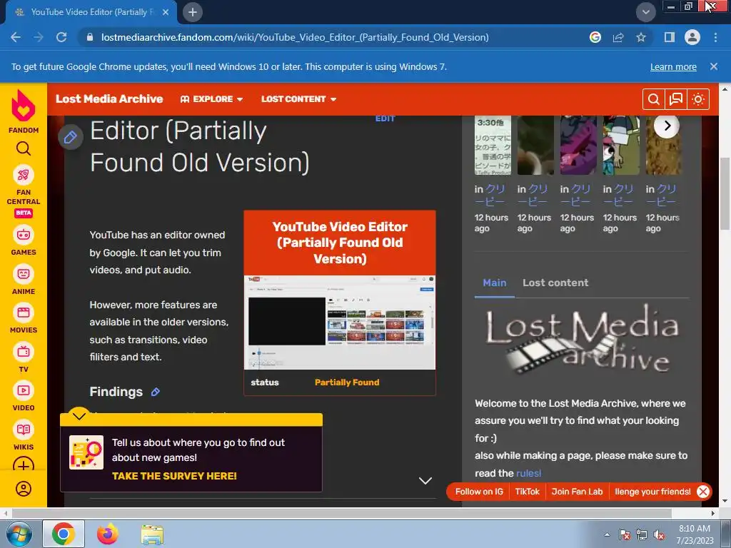Click the vertical page scrollbar
Screen dimensions: 731x548
pyautogui.click(x=725, y=193)
